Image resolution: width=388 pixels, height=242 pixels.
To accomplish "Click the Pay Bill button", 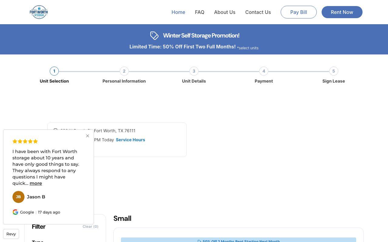I will (x=299, y=12).
